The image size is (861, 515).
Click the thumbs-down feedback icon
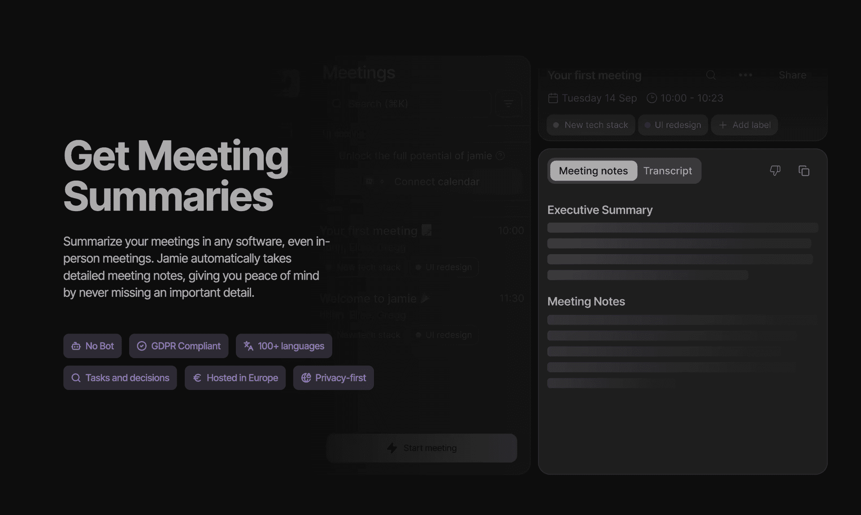coord(775,171)
